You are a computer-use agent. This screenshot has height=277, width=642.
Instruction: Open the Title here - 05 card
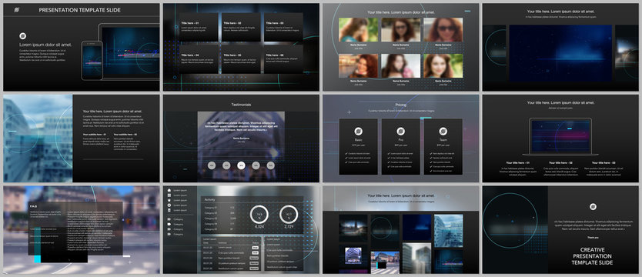coord(241,59)
